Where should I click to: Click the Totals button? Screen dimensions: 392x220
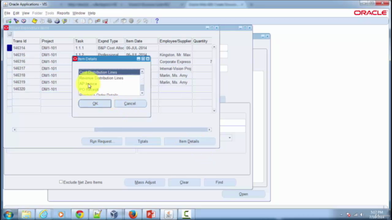point(143,141)
